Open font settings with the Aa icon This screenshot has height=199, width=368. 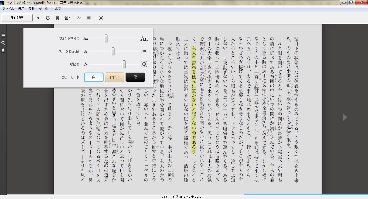click(x=79, y=18)
